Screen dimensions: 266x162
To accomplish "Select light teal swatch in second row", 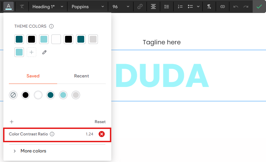I will click(19, 52).
